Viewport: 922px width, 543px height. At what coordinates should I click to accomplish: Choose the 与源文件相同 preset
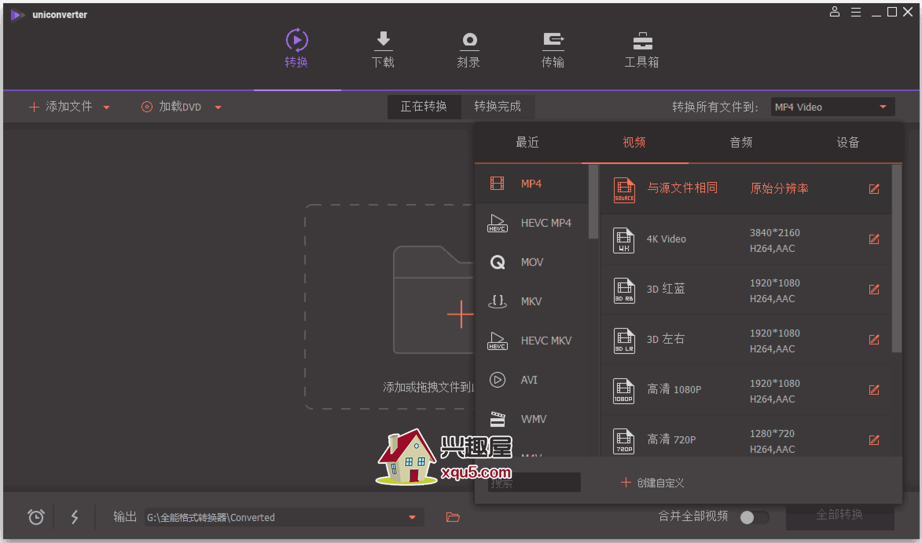click(746, 190)
